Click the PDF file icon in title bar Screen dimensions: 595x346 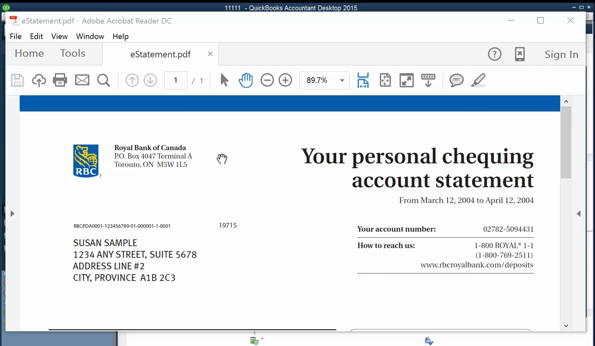click(x=15, y=21)
